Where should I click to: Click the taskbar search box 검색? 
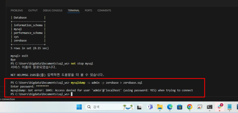click(109, 107)
